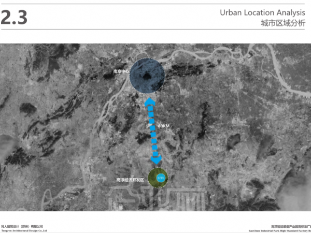This screenshot has width=311, height=233.
Task: Click the blue dashed line between arrows
Action: tap(153, 131)
